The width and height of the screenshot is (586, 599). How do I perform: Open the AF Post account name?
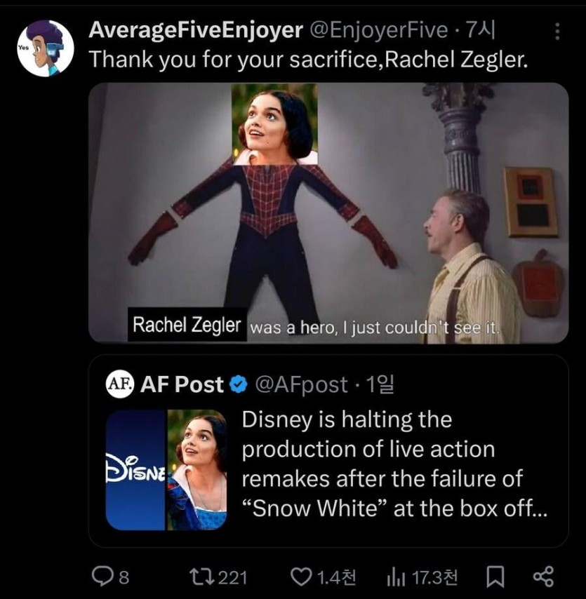(182, 384)
